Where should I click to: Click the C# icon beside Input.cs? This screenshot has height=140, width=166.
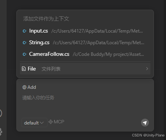point(25,31)
